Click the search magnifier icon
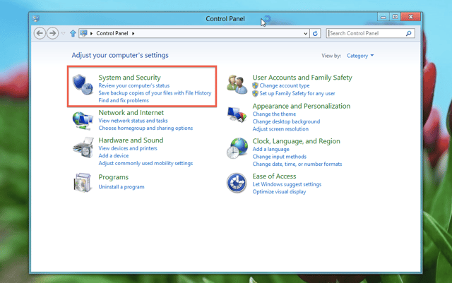The width and height of the screenshot is (452, 283). pos(408,33)
